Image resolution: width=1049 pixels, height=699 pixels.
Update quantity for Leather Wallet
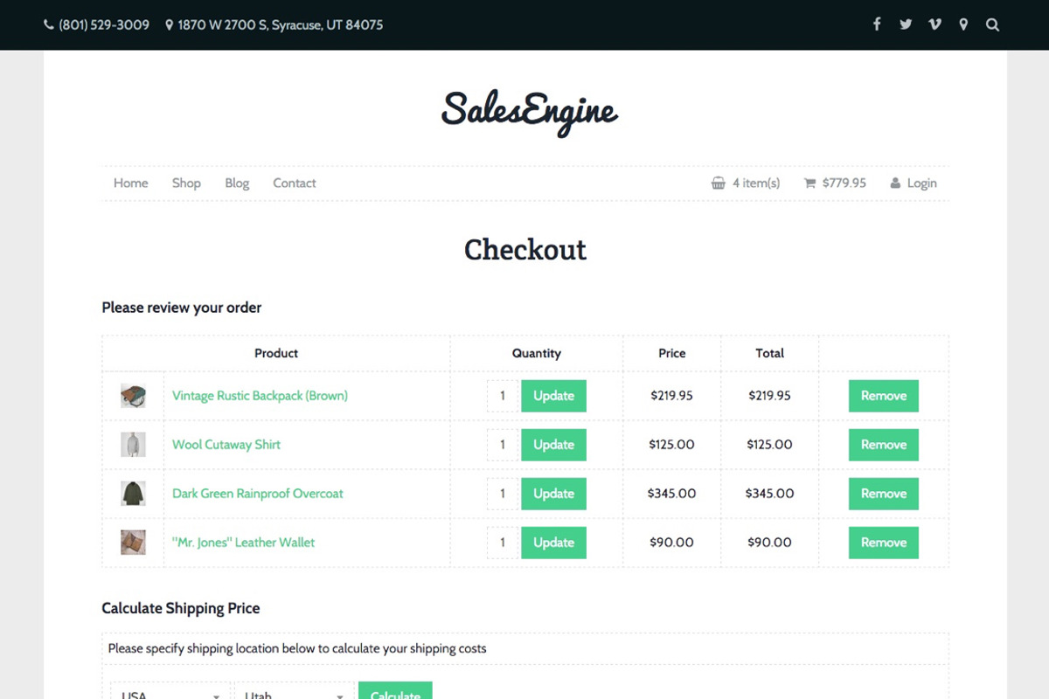click(x=554, y=543)
